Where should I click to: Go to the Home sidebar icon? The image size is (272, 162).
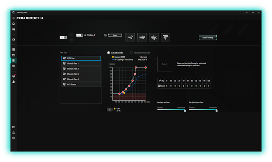tap(13, 23)
